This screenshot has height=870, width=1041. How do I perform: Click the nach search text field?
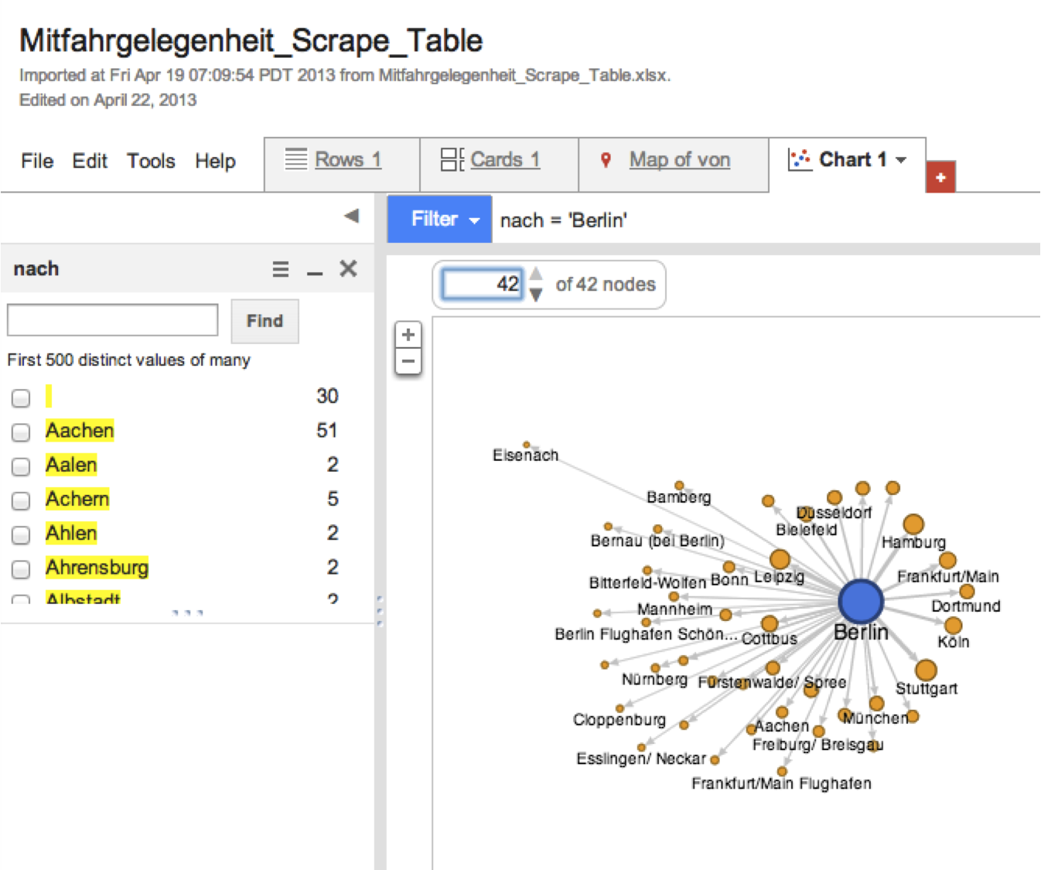[113, 320]
